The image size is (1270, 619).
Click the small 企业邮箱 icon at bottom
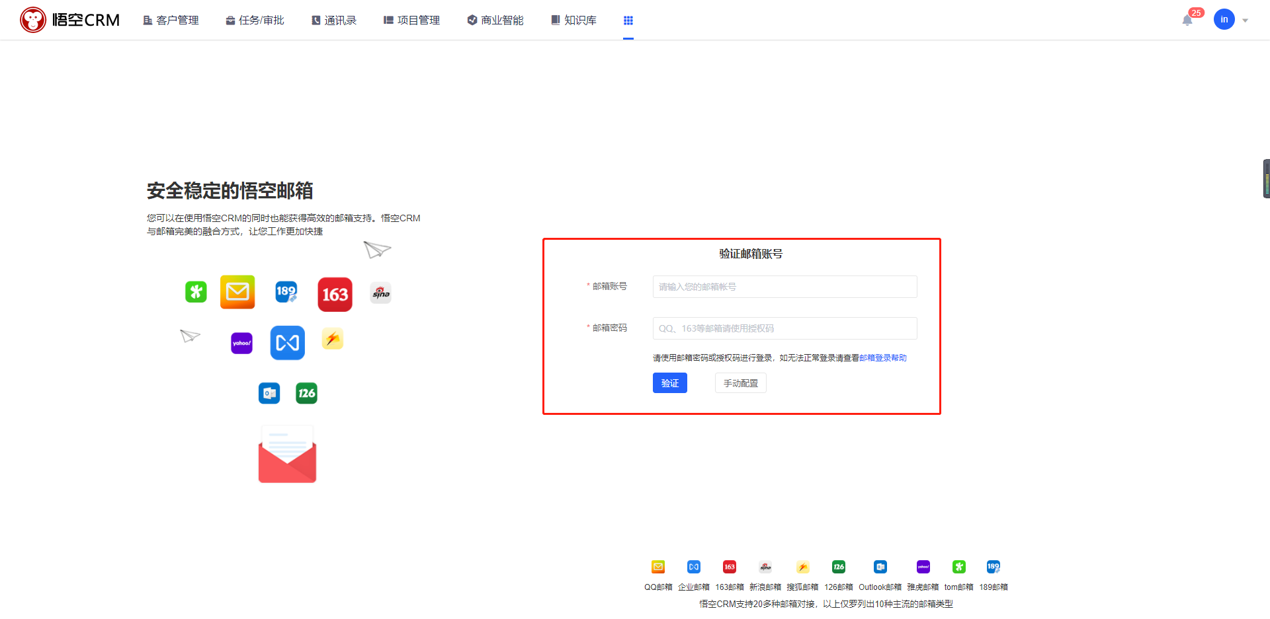click(693, 567)
